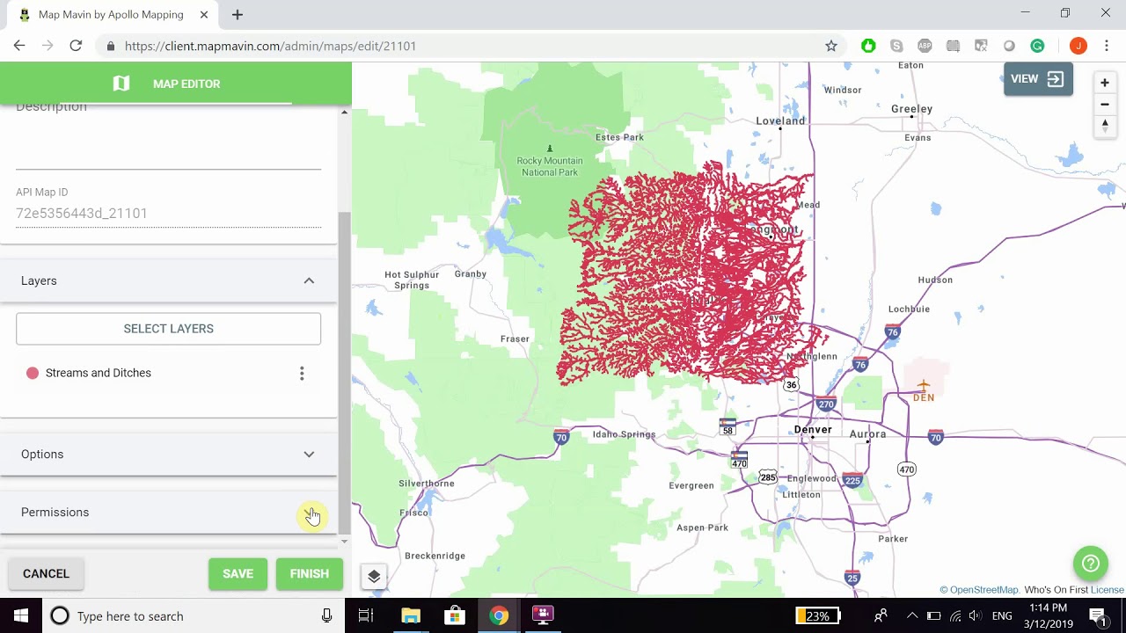The image size is (1126, 633).
Task: Open the volume tray icon
Action: tap(976, 615)
